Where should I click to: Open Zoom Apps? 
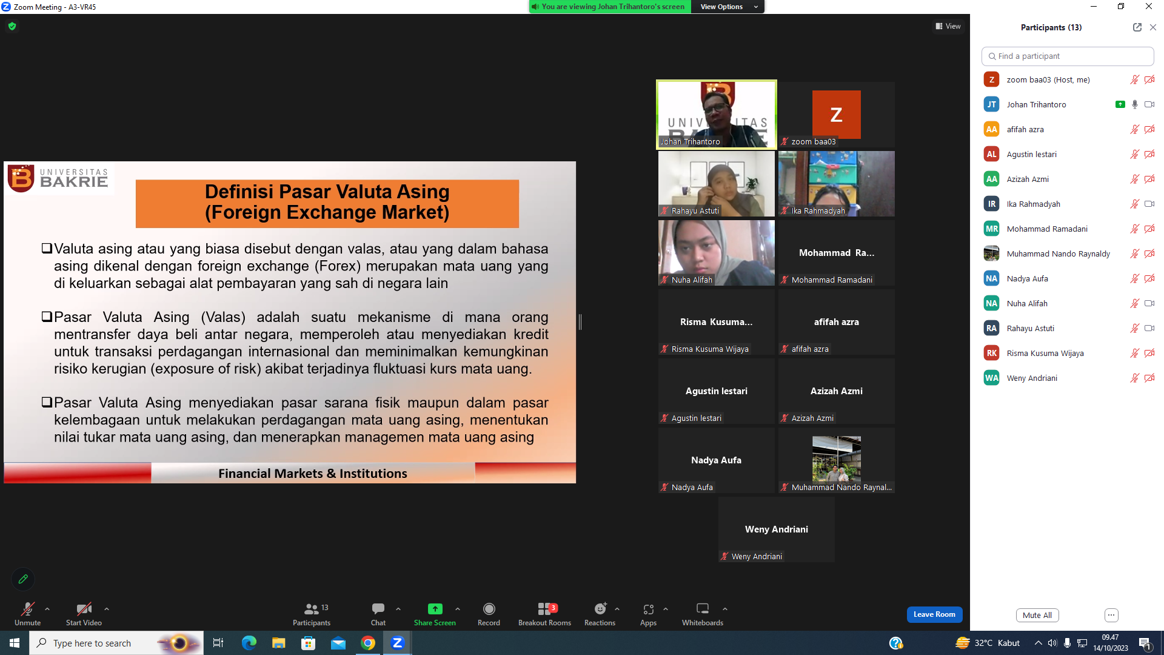click(648, 614)
